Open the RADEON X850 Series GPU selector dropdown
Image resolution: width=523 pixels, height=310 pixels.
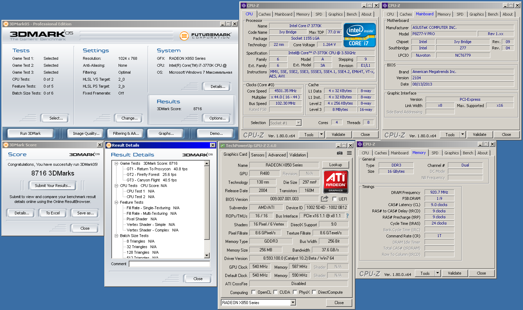(x=293, y=303)
